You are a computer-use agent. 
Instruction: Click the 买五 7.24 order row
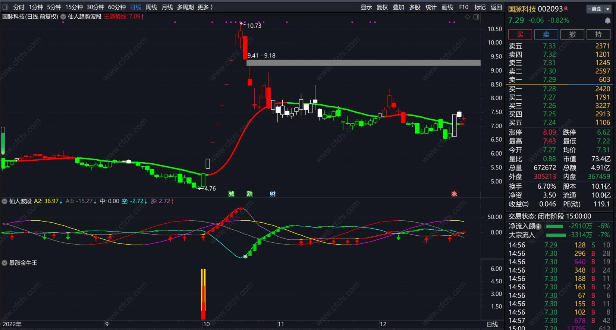tap(559, 122)
